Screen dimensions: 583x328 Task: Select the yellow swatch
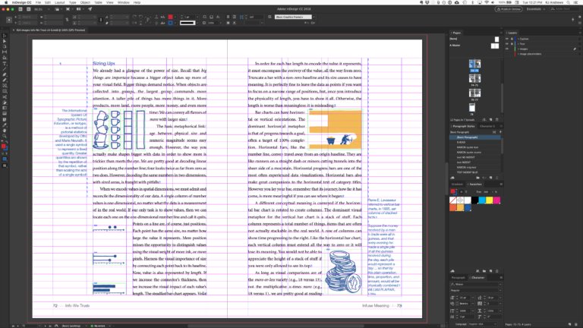490,200
